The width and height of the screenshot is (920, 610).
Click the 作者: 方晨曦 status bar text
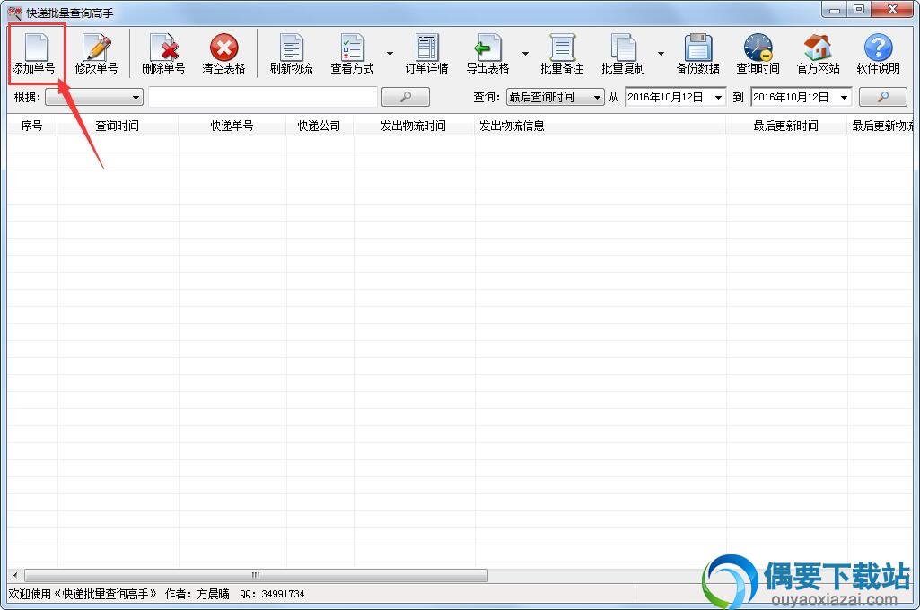point(197,594)
